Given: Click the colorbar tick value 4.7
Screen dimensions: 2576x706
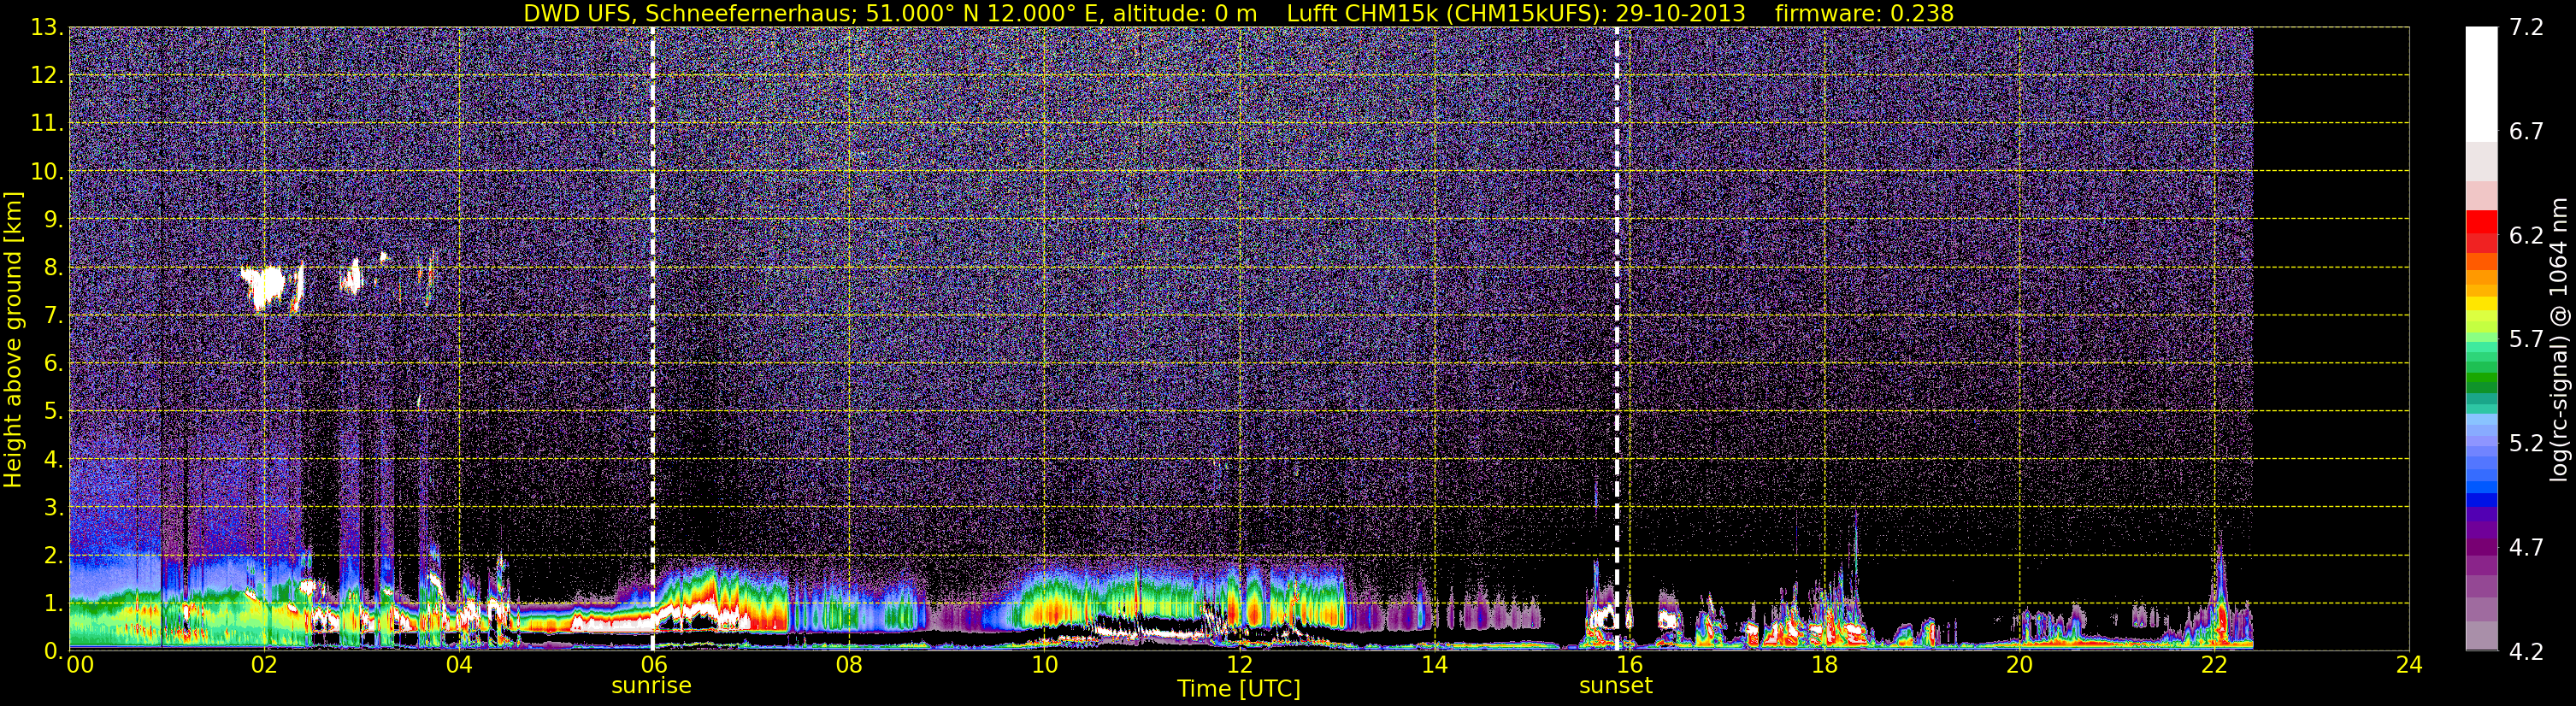Looking at the screenshot, I should (x=2526, y=548).
